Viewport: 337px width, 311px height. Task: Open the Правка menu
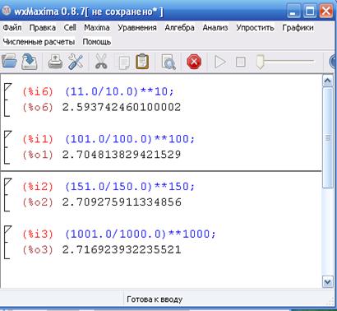click(x=43, y=27)
